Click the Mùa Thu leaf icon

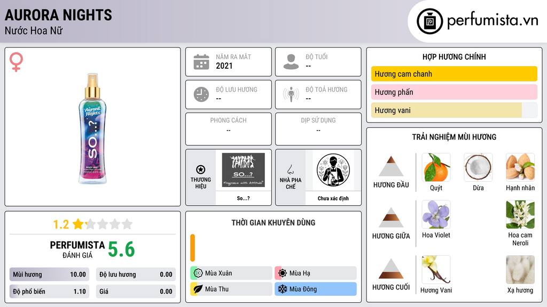pyautogui.click(x=198, y=289)
